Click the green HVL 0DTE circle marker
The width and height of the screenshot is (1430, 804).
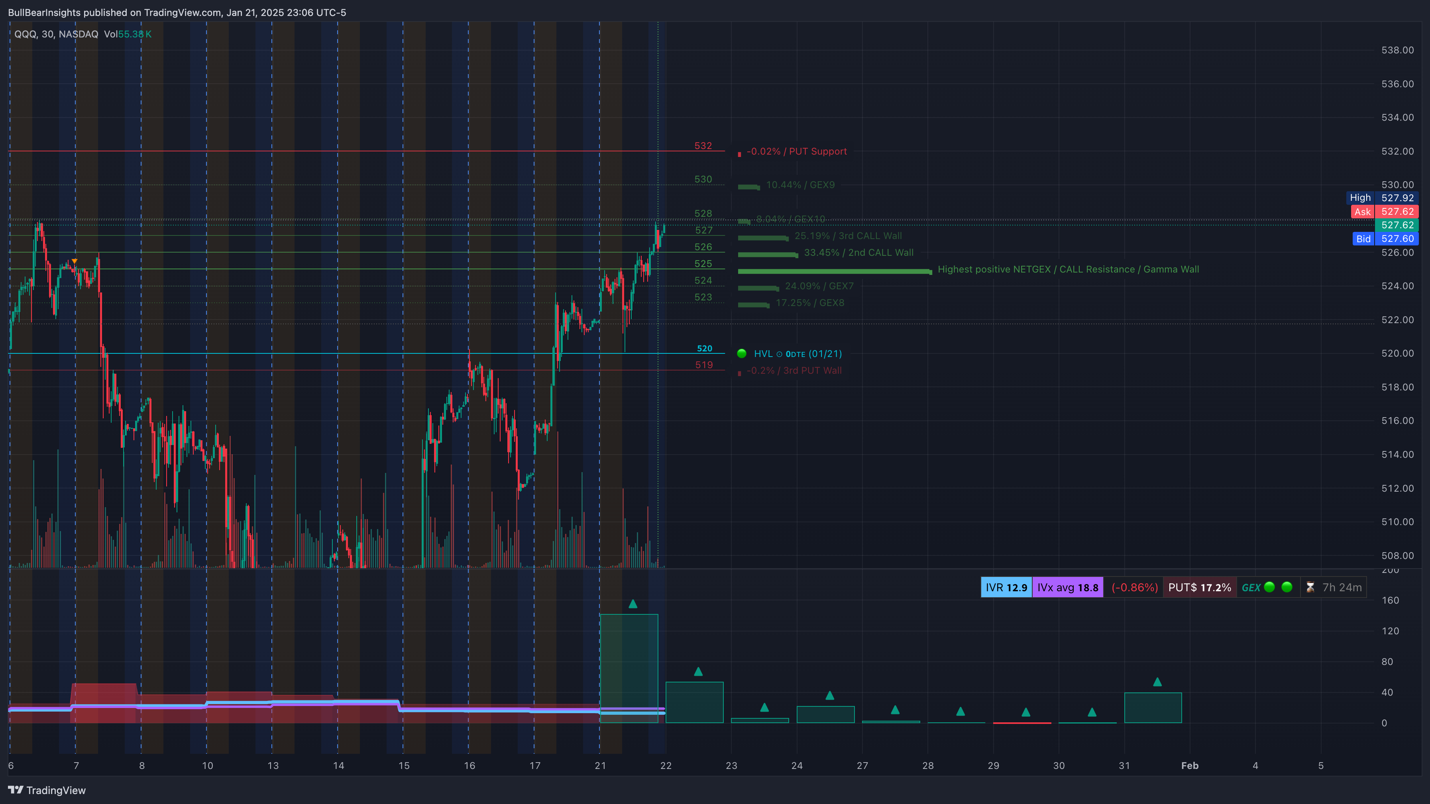[x=742, y=353]
